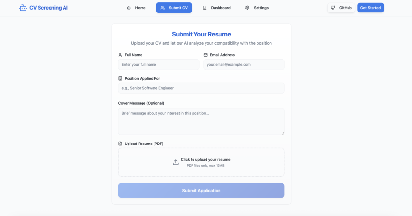
Task: Click the document icon beside Upload Resume (PDF)
Action: (x=120, y=144)
